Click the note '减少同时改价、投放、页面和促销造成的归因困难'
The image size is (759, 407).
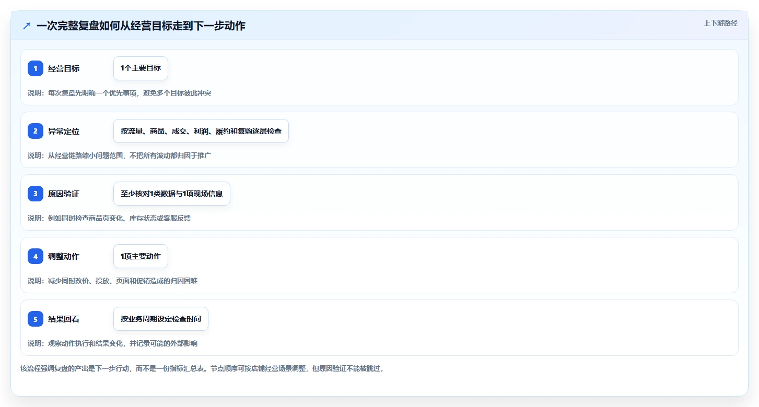click(123, 281)
